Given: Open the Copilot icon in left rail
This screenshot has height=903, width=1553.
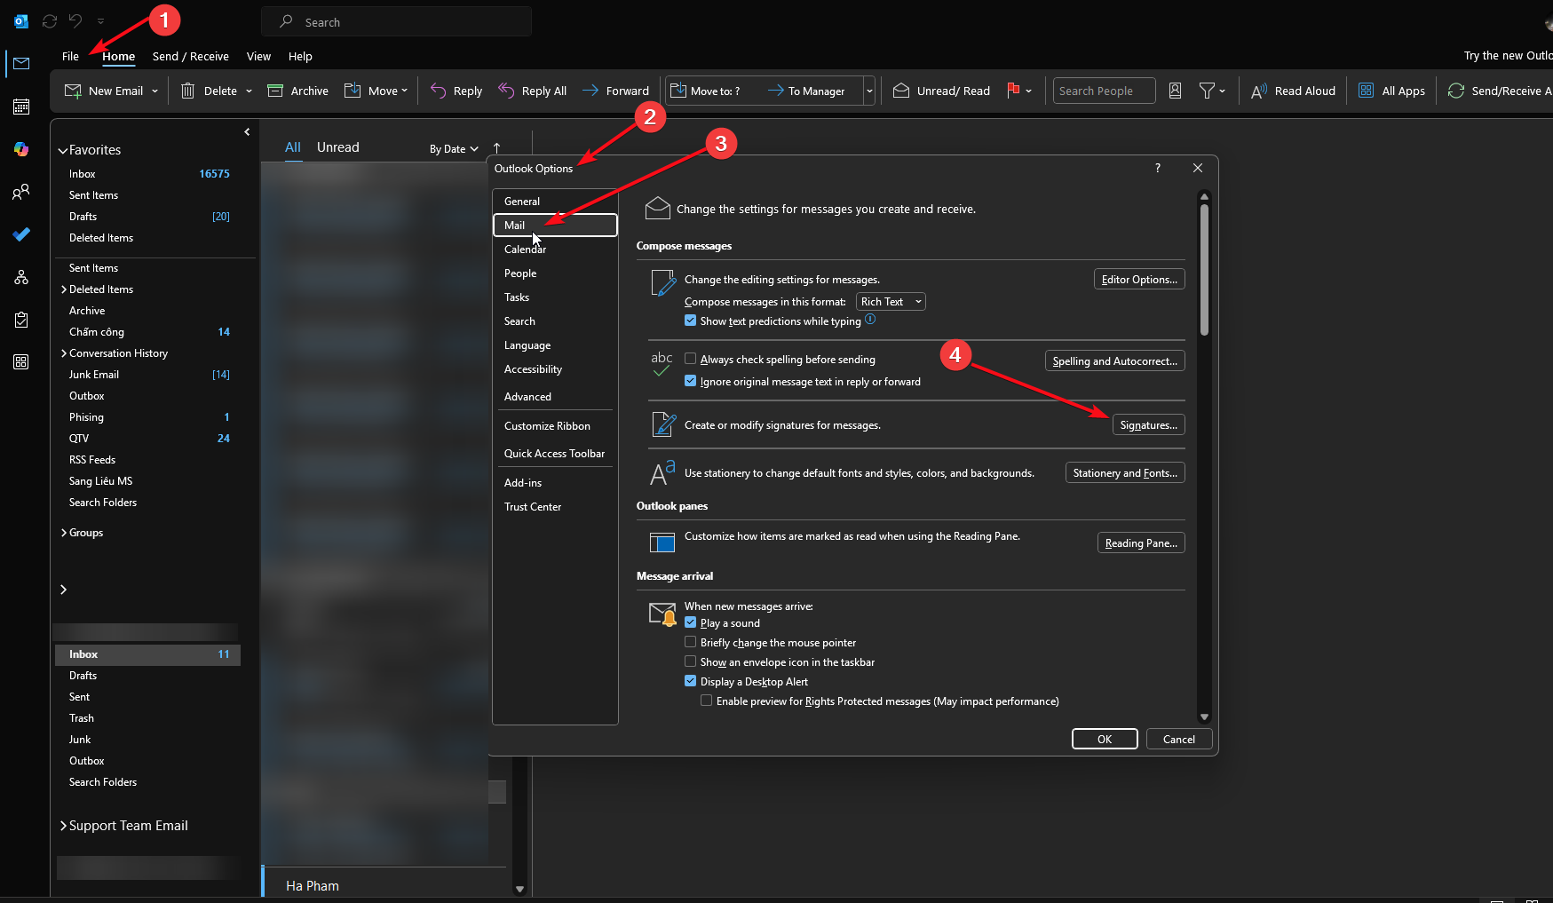Looking at the screenshot, I should tap(21, 149).
